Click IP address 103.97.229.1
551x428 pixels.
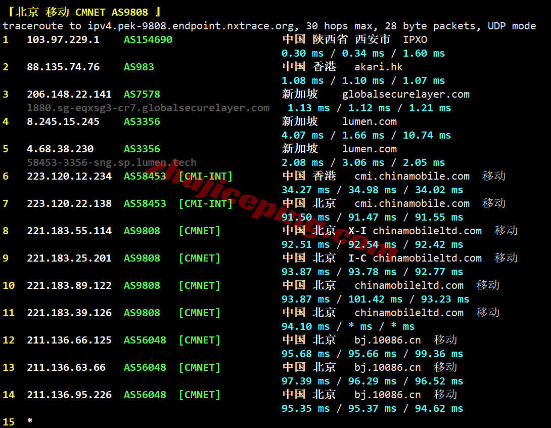coord(63,39)
